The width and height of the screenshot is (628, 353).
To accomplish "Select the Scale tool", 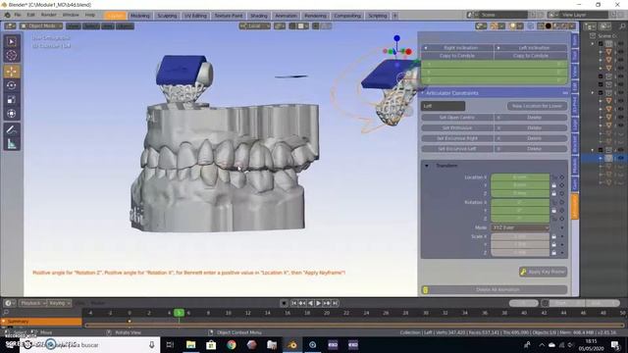I will point(12,99).
